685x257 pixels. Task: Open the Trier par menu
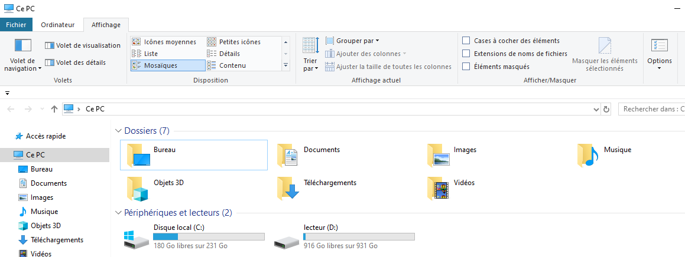point(311,55)
